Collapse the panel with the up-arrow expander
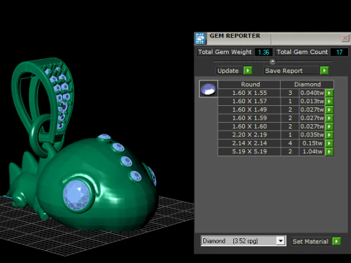Image resolution: width=351 pixels, height=263 pixels. click(x=273, y=61)
